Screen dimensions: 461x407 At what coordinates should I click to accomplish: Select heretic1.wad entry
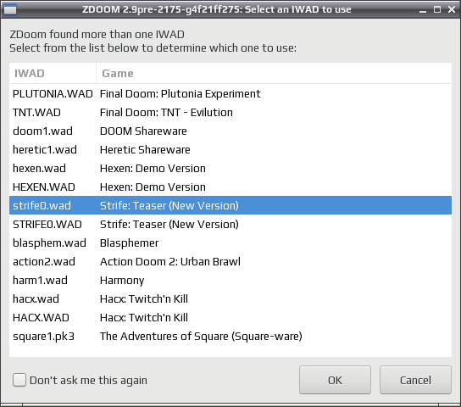coord(230,150)
